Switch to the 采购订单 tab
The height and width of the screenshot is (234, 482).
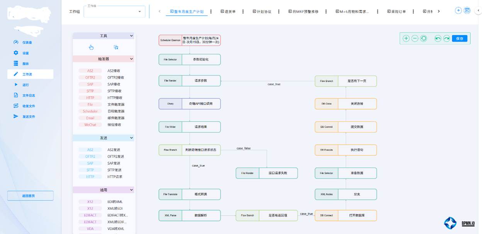pyautogui.click(x=396, y=12)
